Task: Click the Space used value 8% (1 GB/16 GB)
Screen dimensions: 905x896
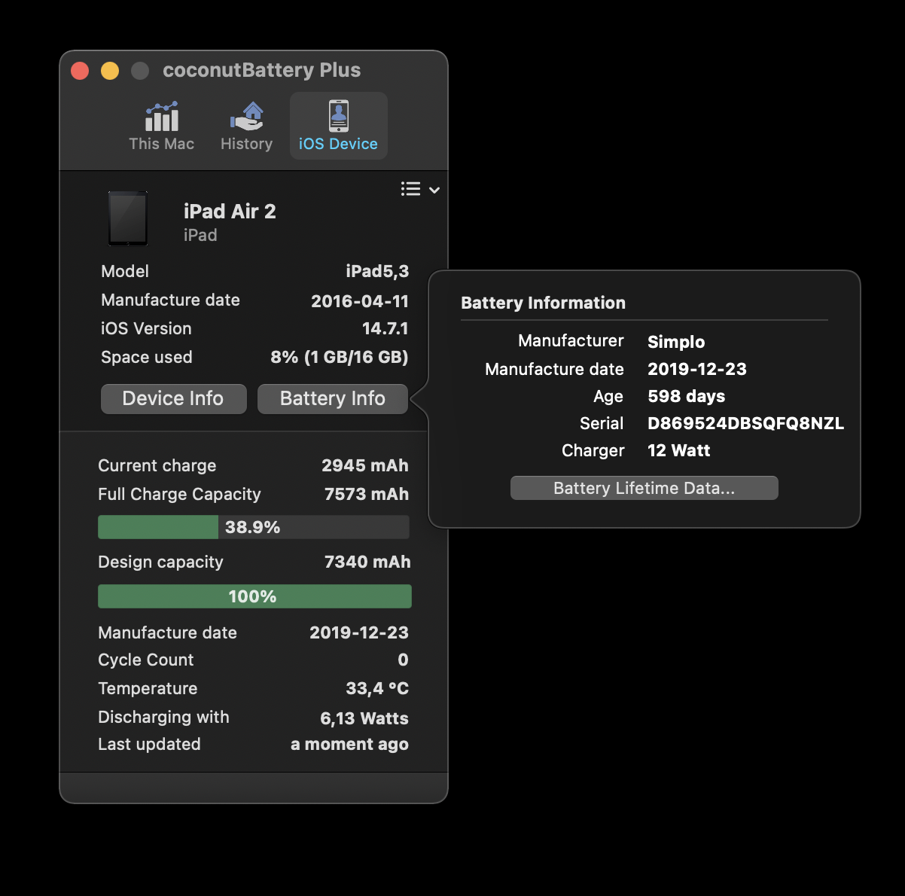Action: pyautogui.click(x=339, y=357)
